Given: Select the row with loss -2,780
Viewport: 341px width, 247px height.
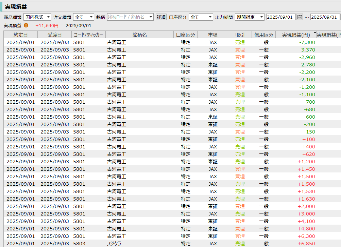Looking at the screenshot, I should click(x=172, y=65).
